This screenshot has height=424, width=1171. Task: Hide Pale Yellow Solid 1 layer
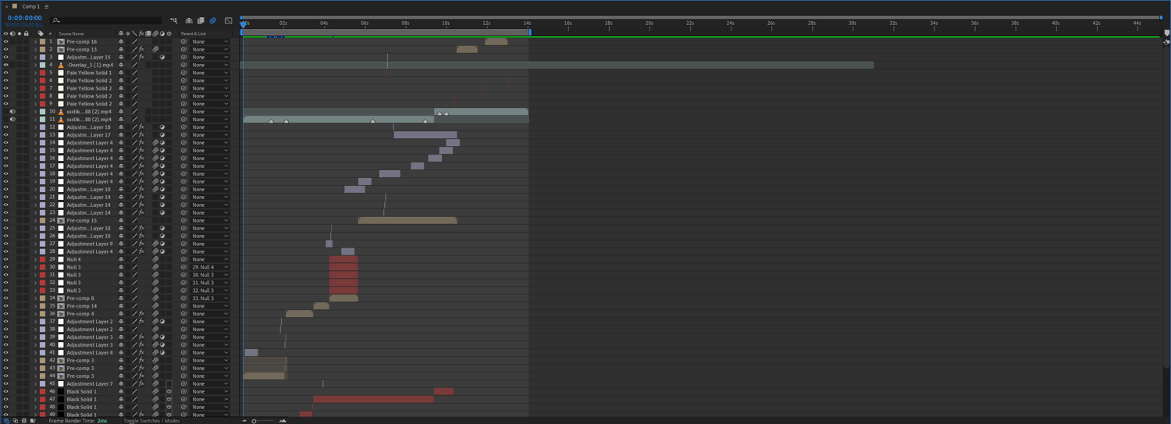5,73
